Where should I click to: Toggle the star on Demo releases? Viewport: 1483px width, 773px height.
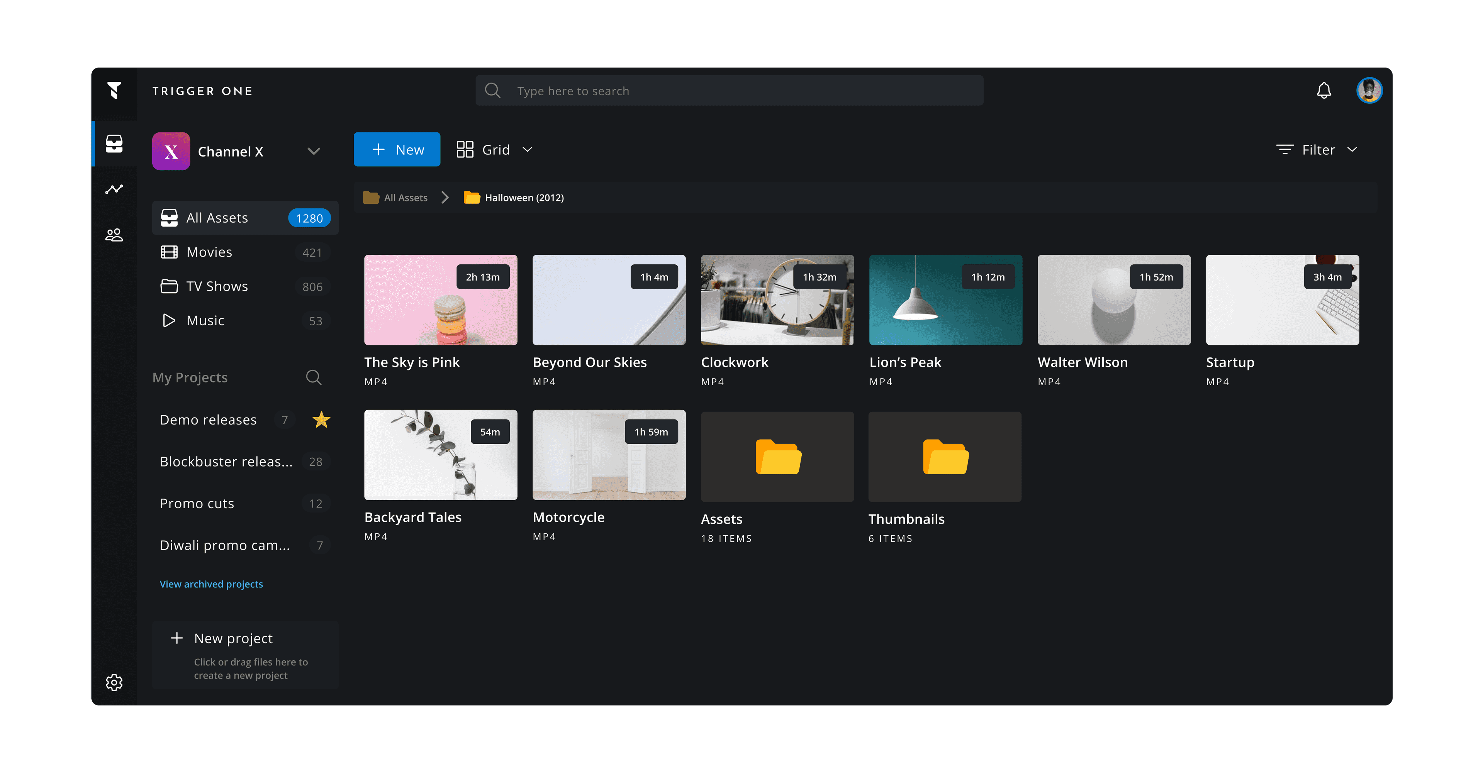click(321, 419)
